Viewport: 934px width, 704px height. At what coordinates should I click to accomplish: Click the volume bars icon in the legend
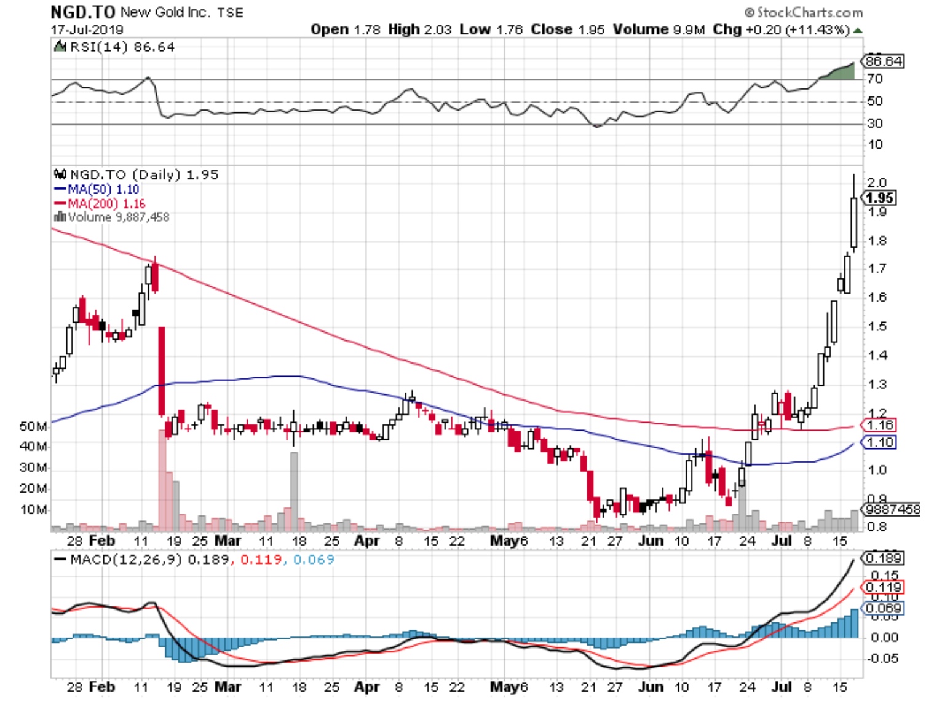coord(60,217)
